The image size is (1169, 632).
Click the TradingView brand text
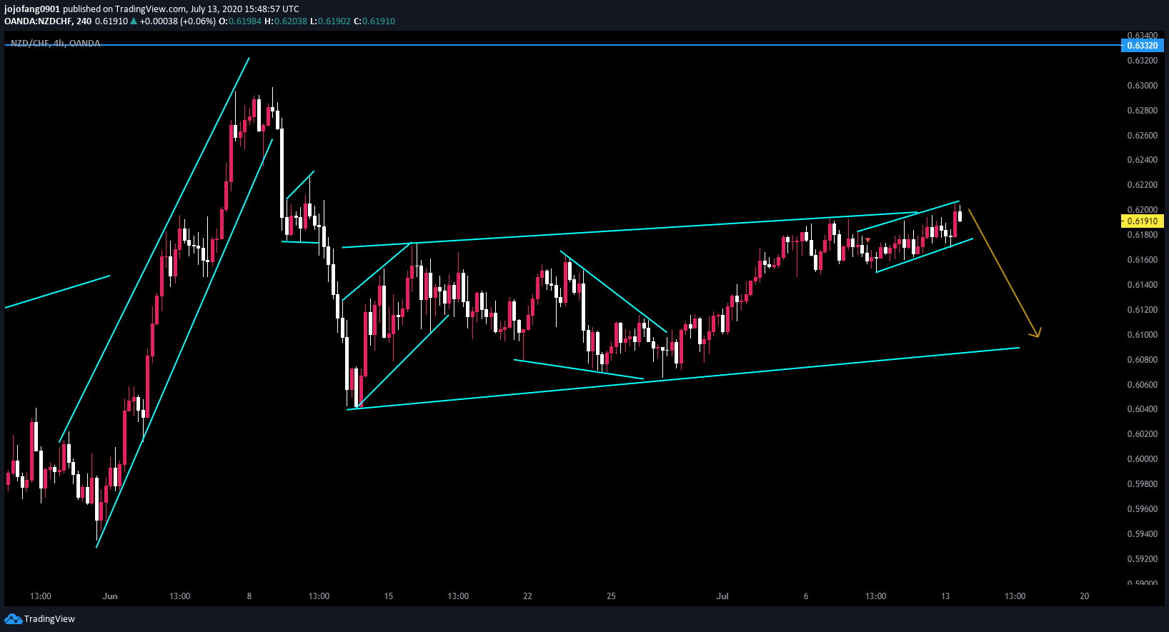49,619
